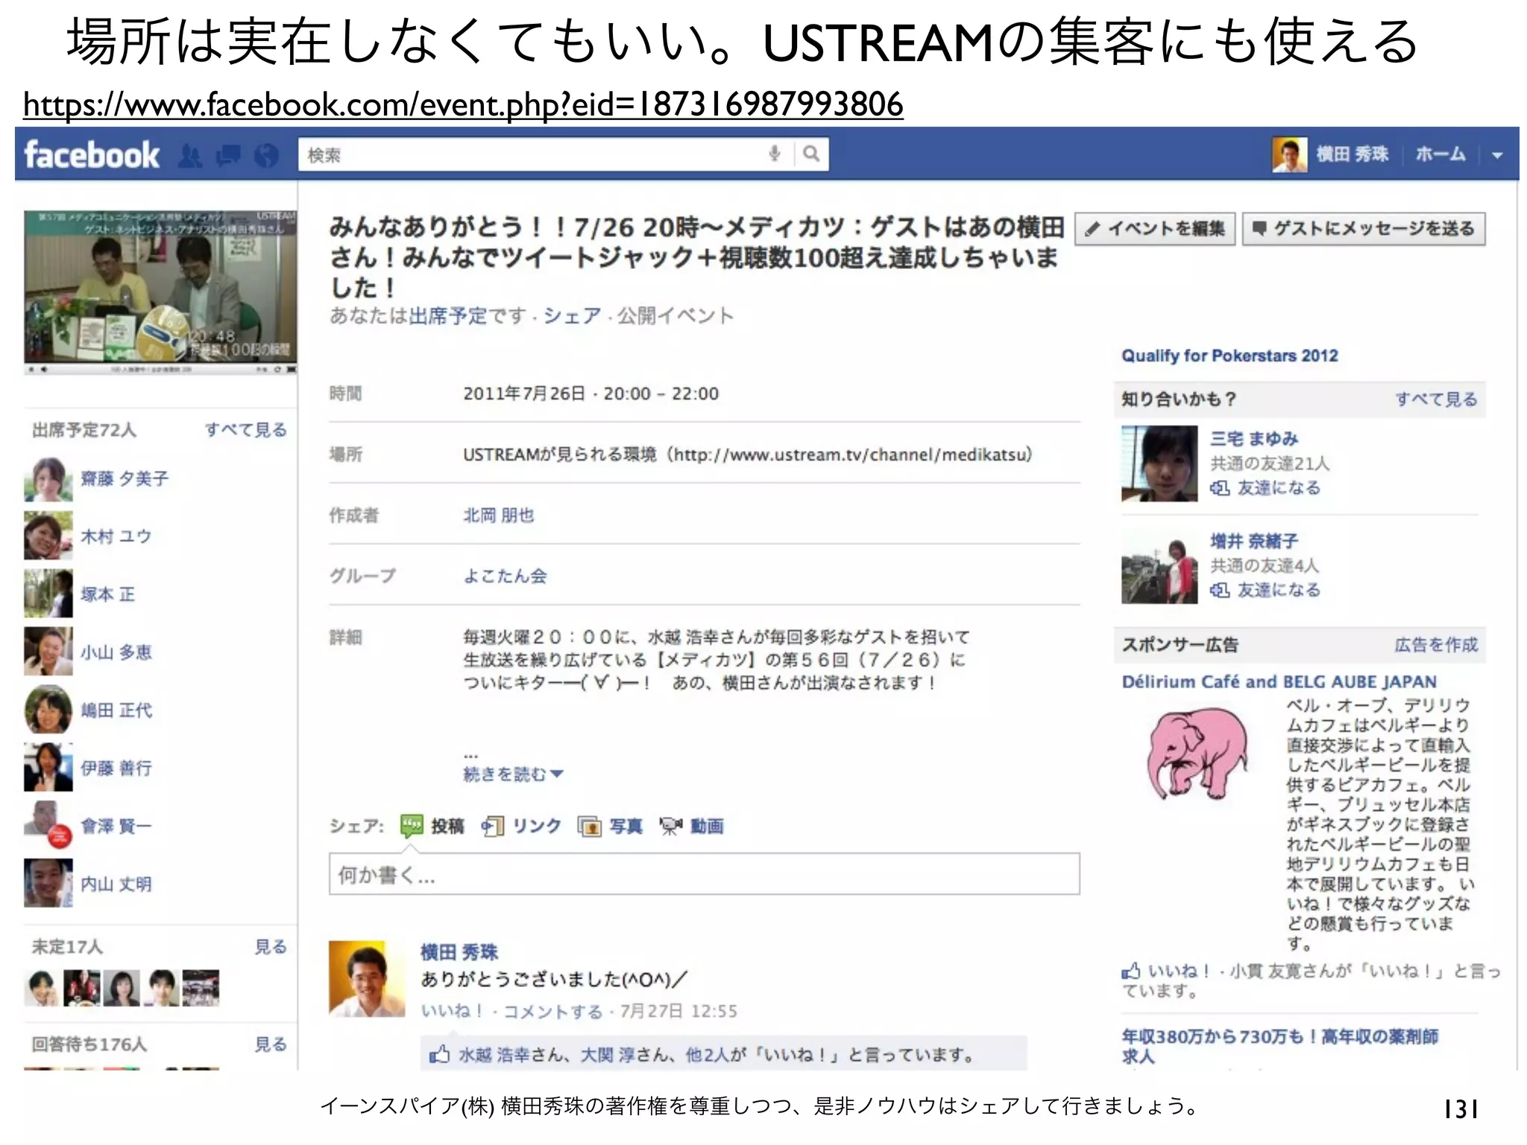Open the messages icon in the header

click(x=228, y=156)
